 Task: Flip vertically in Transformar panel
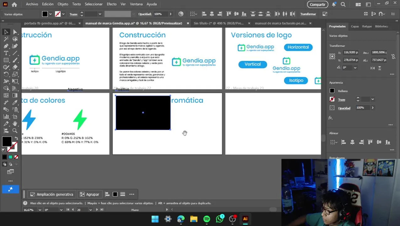pyautogui.click(x=380, y=68)
